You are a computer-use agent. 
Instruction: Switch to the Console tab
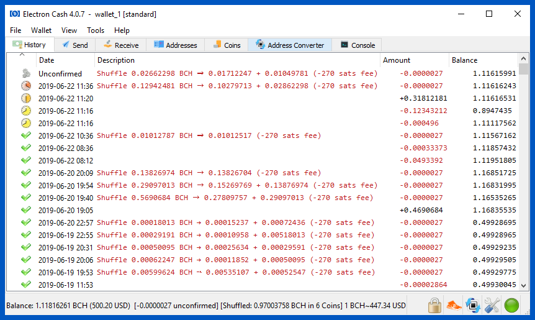(x=357, y=45)
